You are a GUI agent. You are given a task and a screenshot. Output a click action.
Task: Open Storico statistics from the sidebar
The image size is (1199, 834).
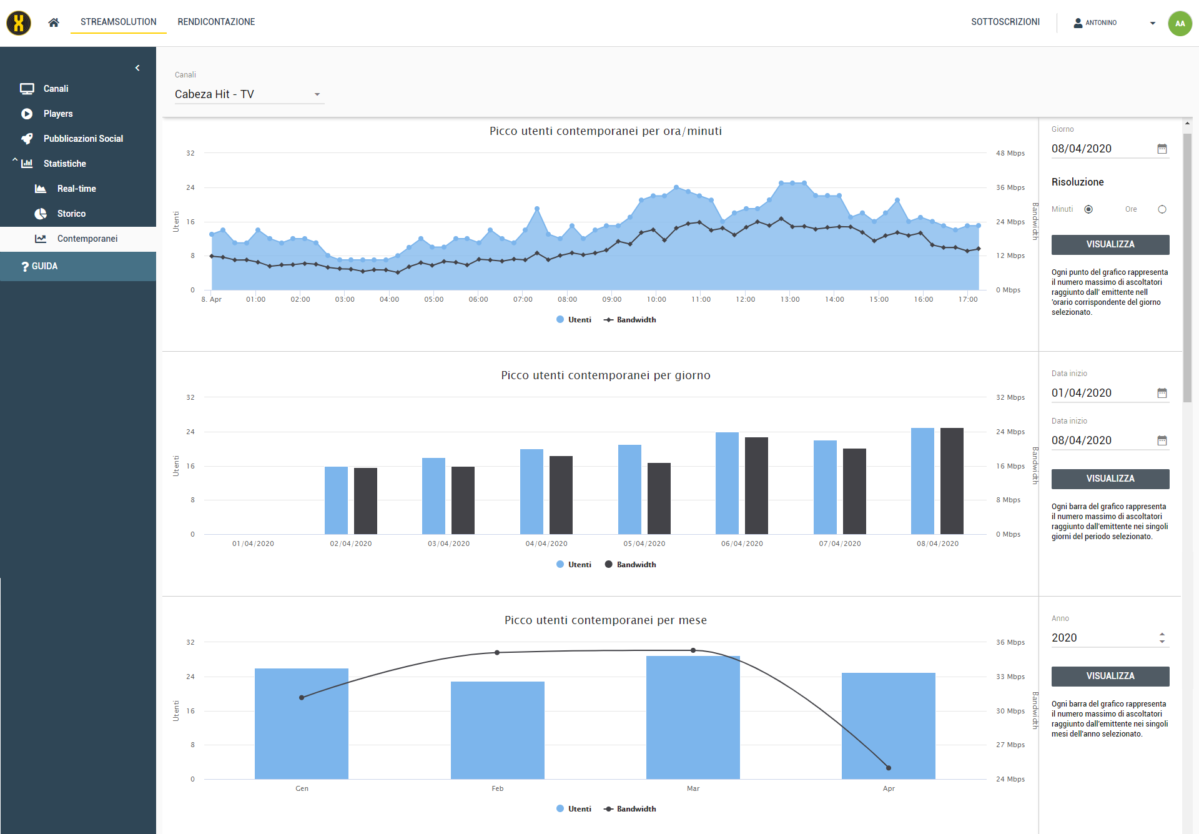(x=71, y=214)
